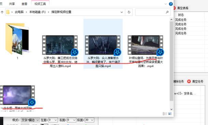This screenshot has height=125, width=208.
Task: Click the 状态 column header
Action: click(x=181, y=15)
